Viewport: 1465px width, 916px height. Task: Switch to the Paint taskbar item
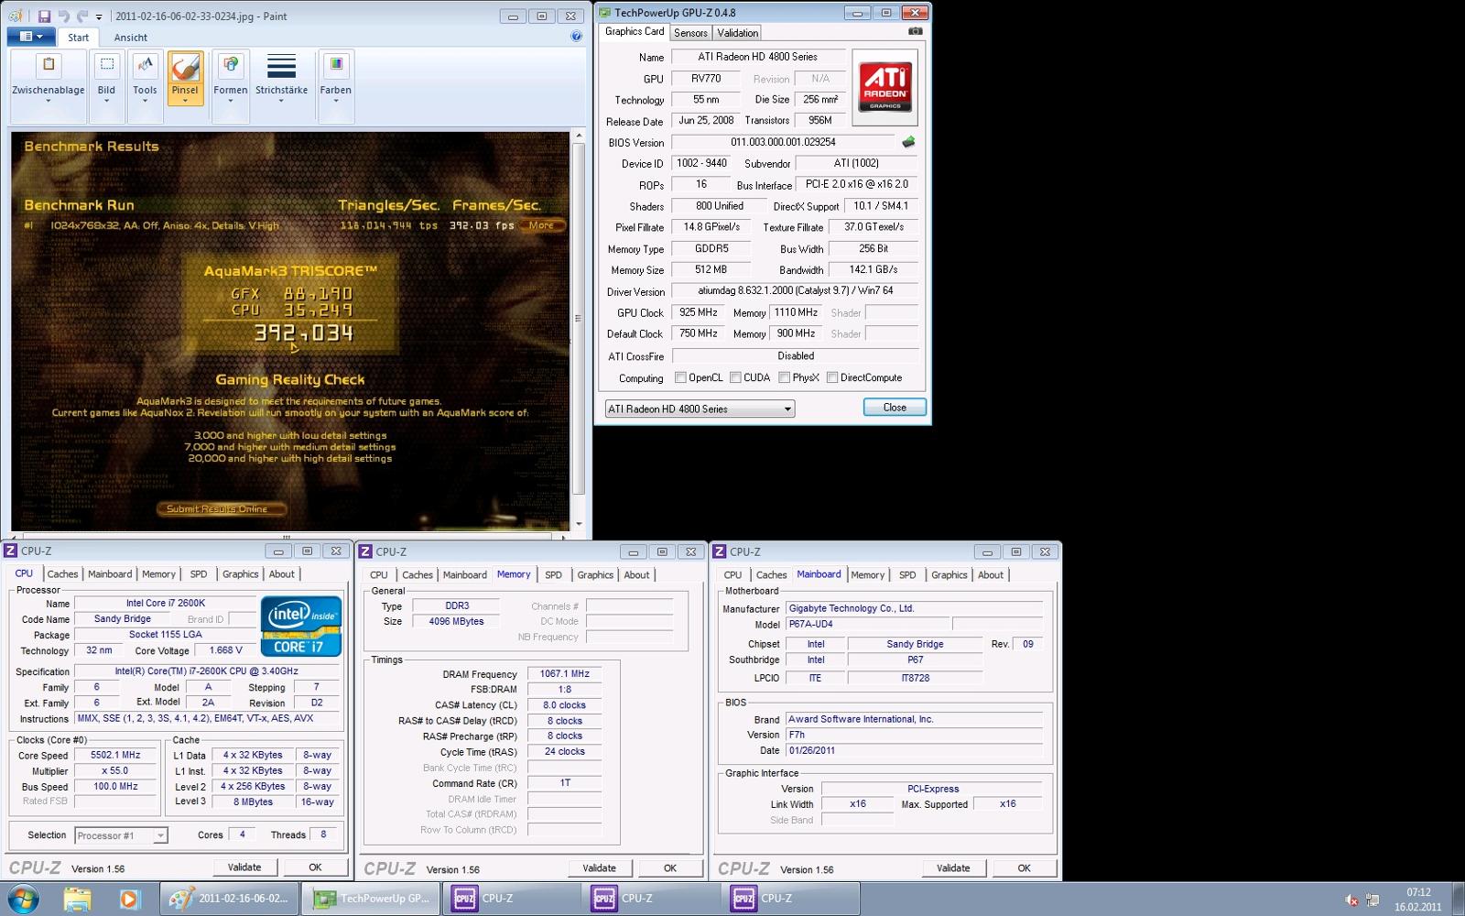(x=229, y=899)
